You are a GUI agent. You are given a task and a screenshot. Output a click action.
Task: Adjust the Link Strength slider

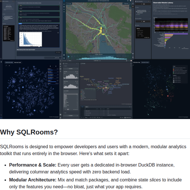(53, 76)
